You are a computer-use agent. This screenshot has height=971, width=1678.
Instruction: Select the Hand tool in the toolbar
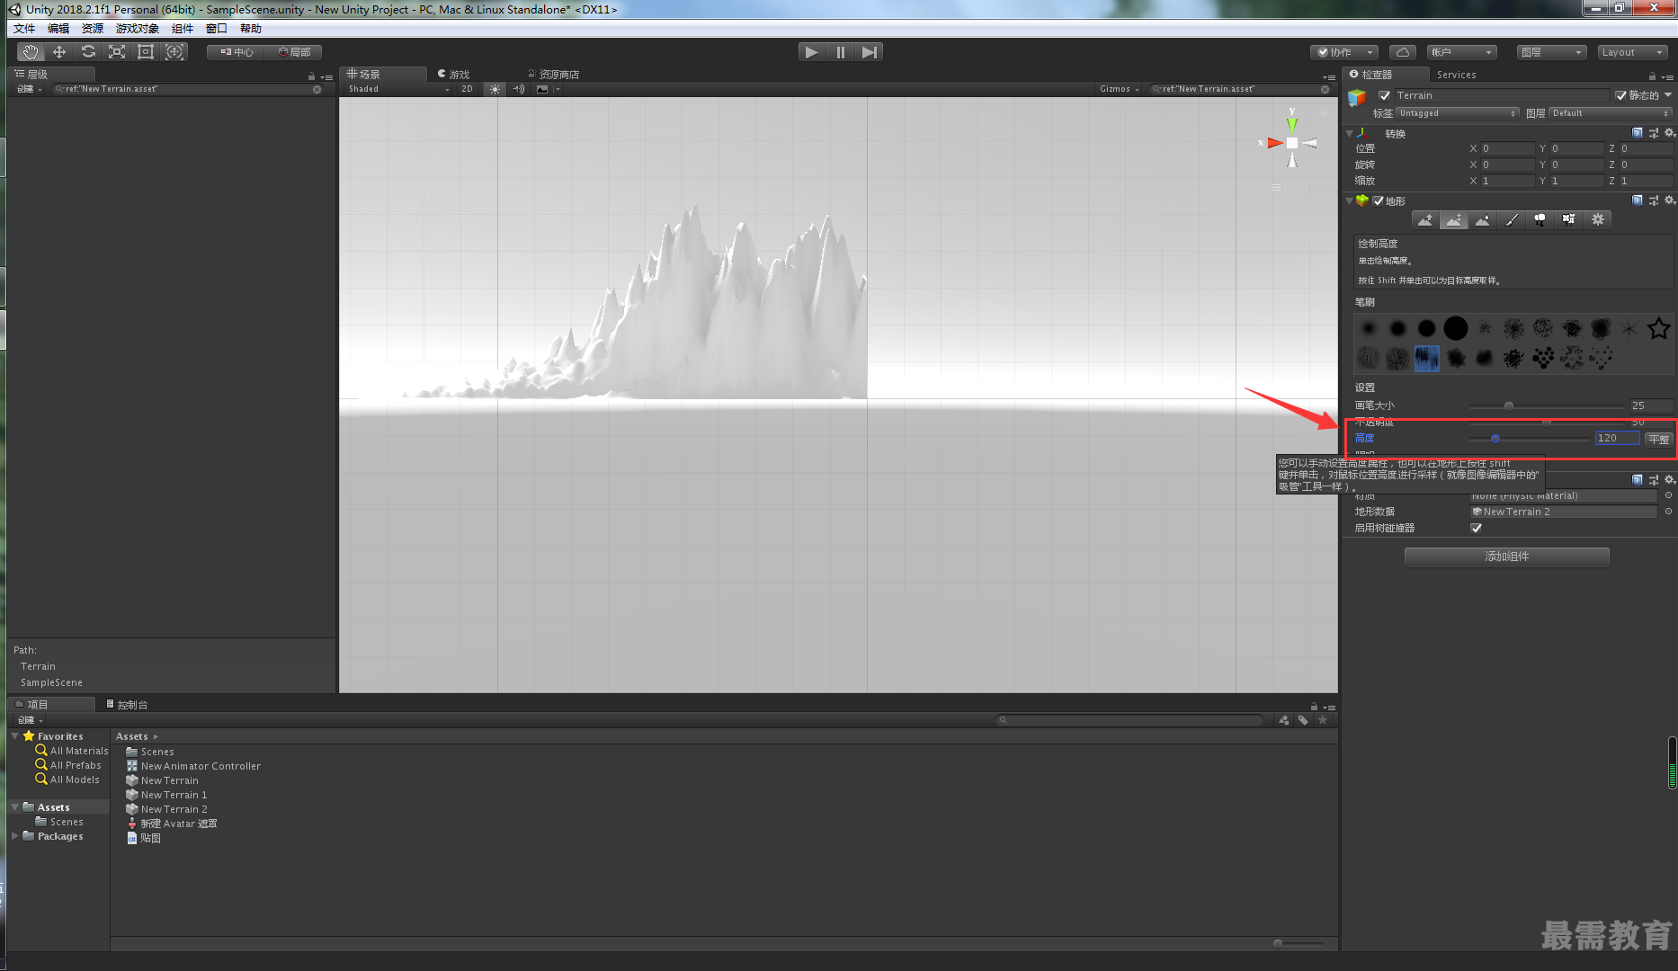31,52
